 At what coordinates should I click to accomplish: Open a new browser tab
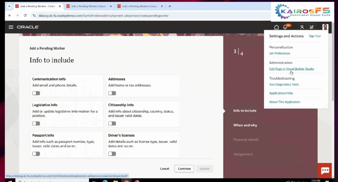click(x=170, y=6)
